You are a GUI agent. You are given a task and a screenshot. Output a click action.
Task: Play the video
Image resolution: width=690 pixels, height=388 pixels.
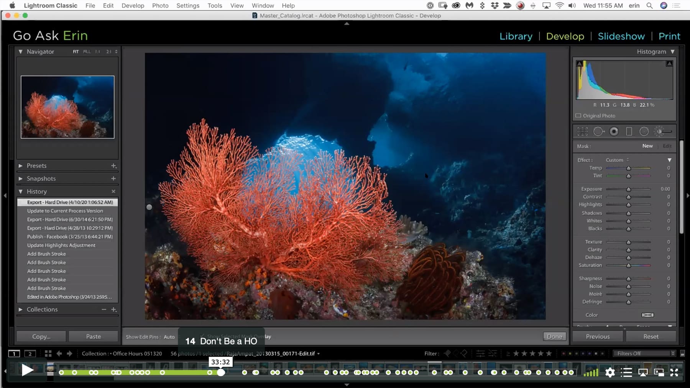pos(27,370)
